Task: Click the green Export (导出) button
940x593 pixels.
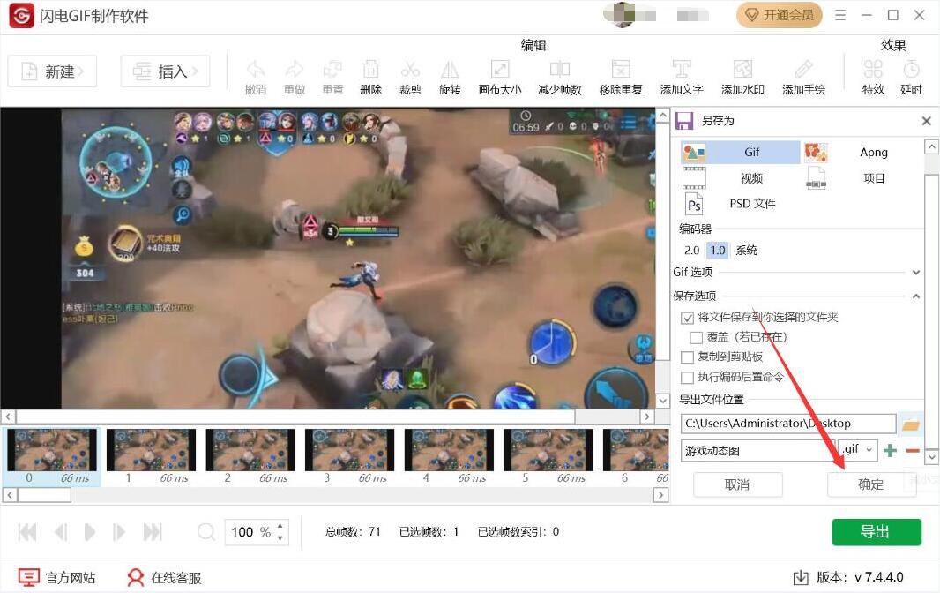Action: (x=876, y=532)
